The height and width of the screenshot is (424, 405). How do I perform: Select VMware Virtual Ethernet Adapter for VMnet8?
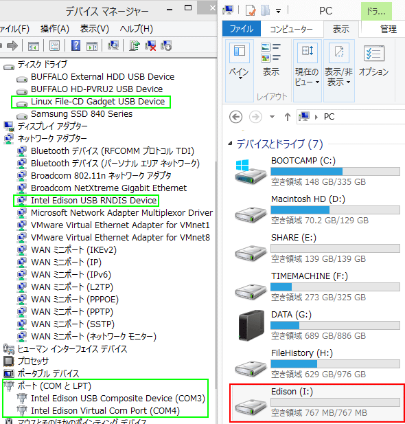point(120,237)
